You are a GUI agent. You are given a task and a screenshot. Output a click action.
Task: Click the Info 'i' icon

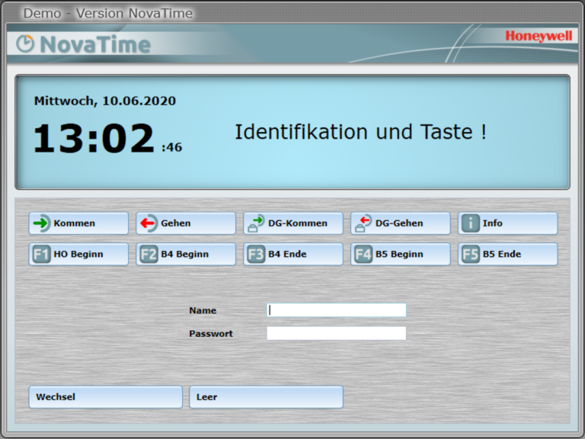[x=471, y=223]
